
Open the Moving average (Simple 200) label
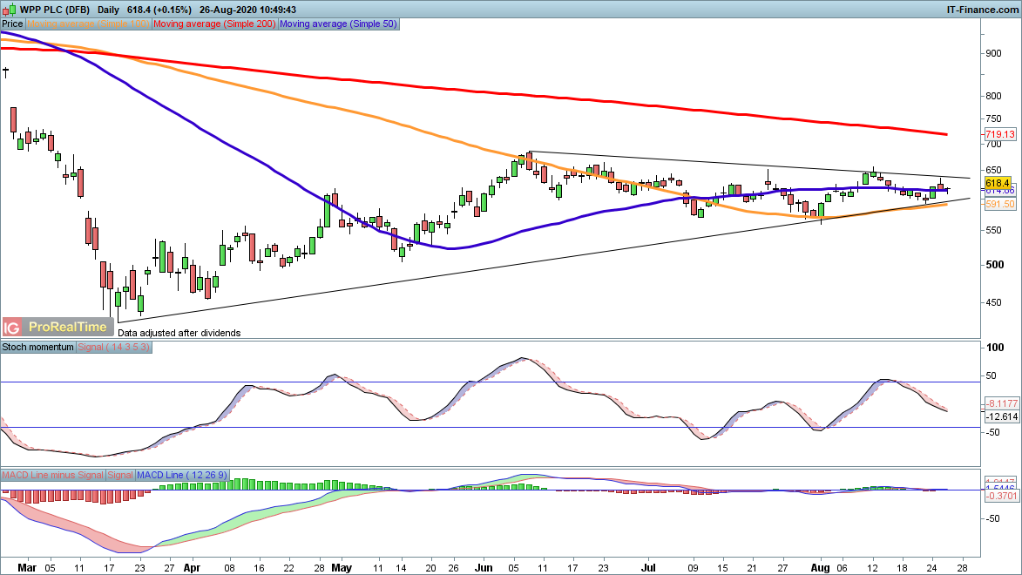point(215,24)
